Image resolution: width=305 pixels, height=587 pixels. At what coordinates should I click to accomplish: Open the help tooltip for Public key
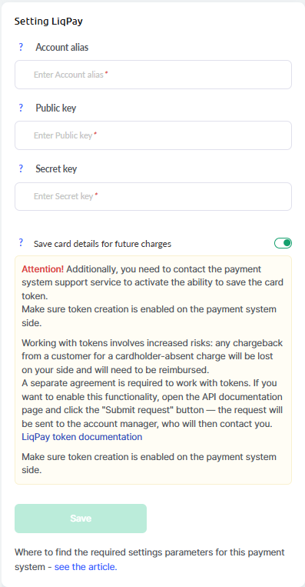[21, 108]
